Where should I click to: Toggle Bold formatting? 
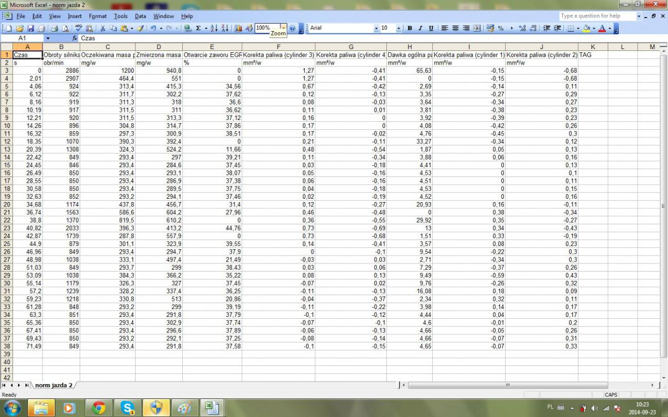click(409, 29)
